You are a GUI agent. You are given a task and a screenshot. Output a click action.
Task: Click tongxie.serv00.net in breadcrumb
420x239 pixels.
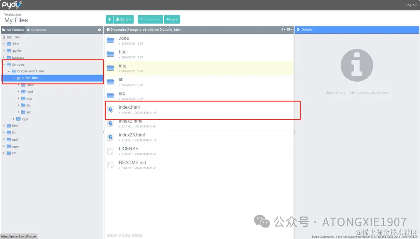(144, 30)
